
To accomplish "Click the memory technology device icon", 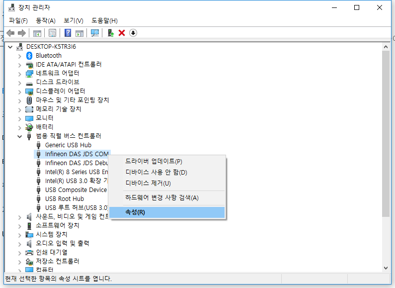I will coord(29,109).
